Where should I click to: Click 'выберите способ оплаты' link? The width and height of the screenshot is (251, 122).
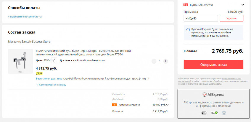[25, 17]
